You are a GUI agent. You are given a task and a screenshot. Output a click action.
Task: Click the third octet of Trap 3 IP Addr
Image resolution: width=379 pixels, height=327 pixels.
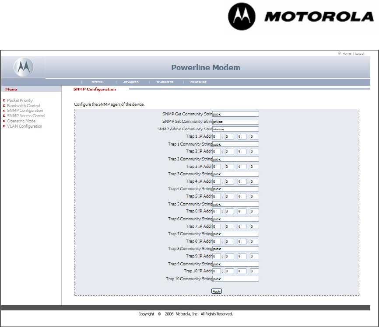[x=242, y=167]
